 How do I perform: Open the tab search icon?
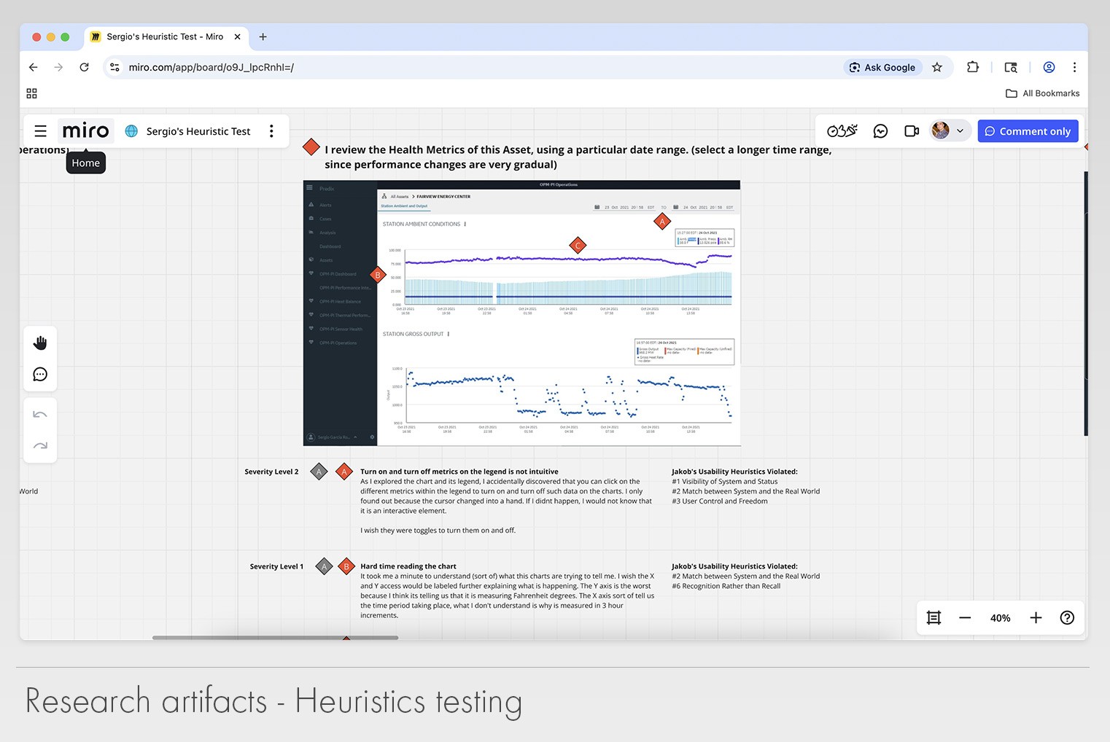[x=1011, y=67]
